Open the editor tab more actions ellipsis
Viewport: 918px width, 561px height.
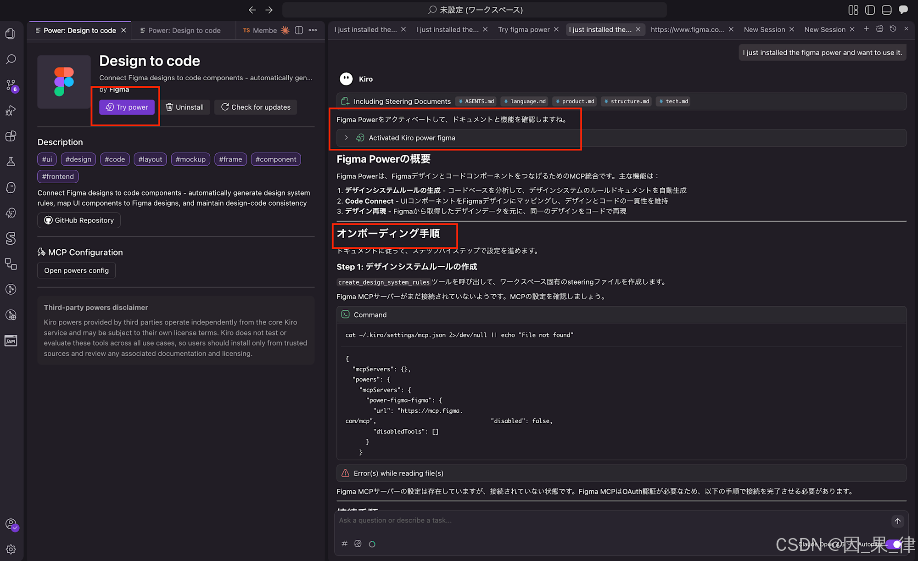[x=313, y=30]
